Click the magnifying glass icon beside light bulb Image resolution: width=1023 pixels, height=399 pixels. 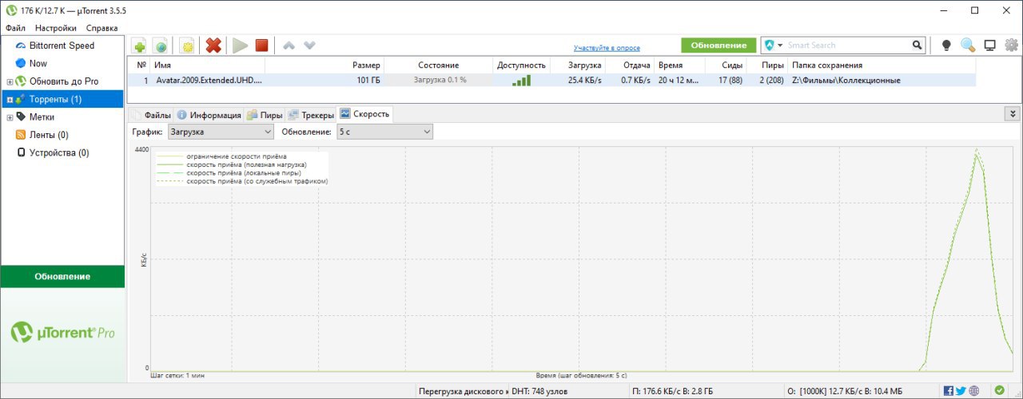coord(968,45)
